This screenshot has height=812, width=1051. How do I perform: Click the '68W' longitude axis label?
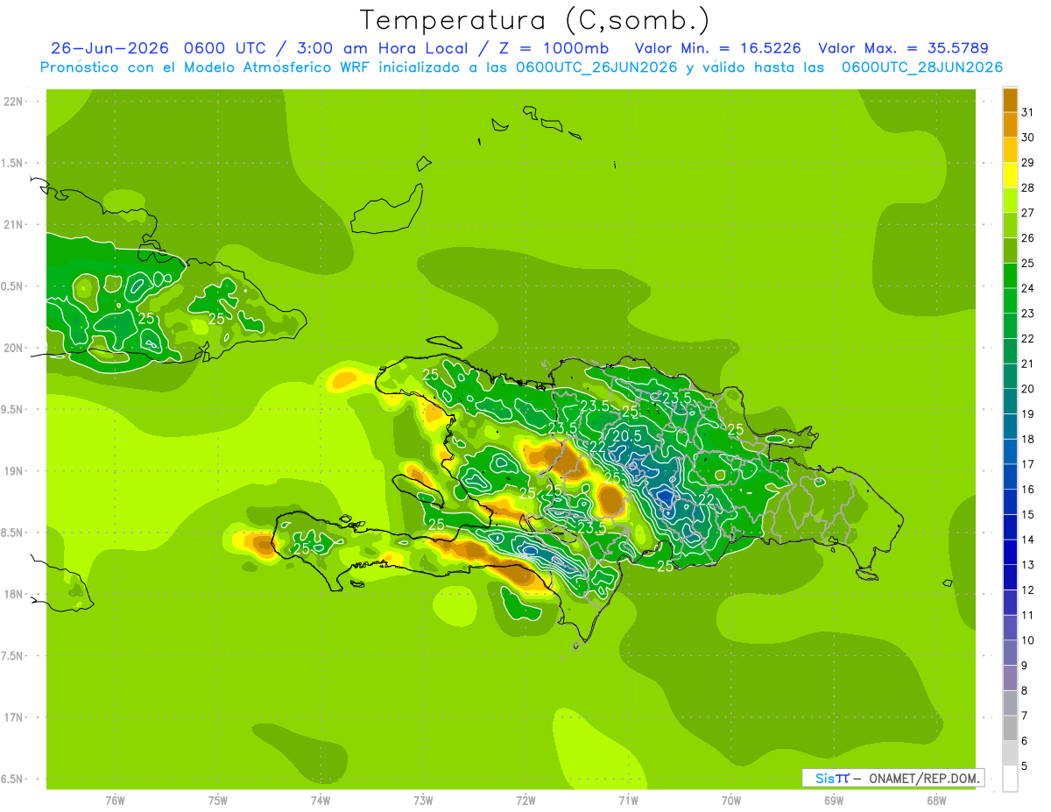click(935, 801)
